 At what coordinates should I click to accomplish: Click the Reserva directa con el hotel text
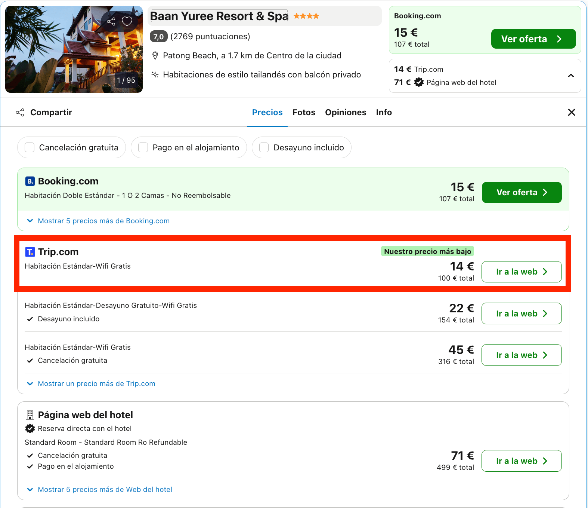click(85, 428)
